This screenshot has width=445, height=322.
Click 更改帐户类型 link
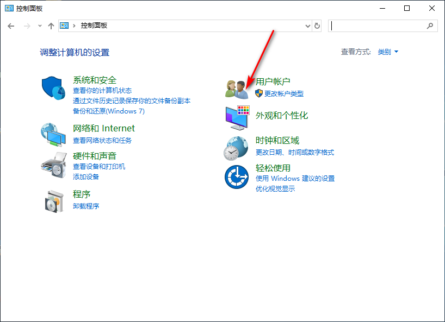(283, 93)
